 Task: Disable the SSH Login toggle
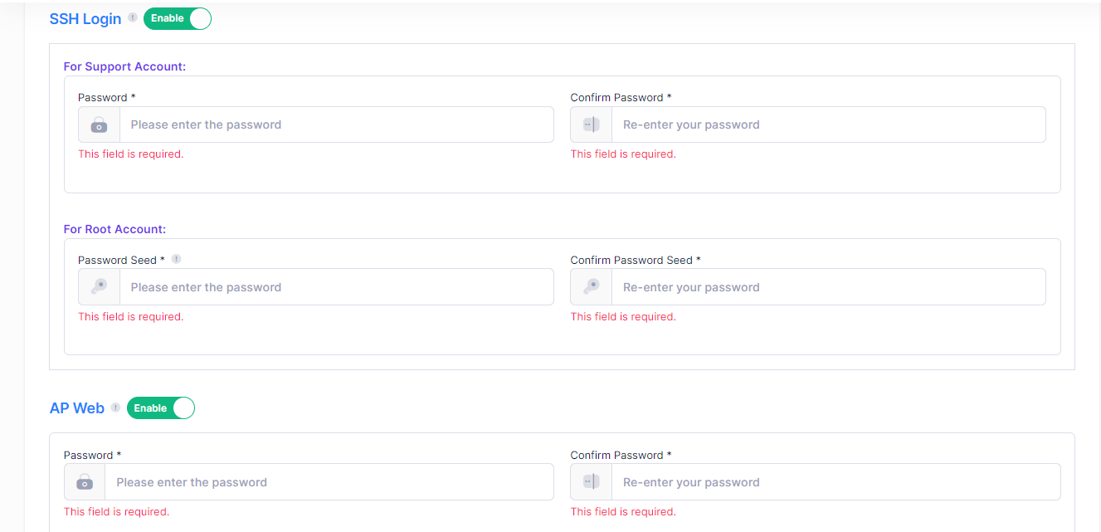click(178, 18)
